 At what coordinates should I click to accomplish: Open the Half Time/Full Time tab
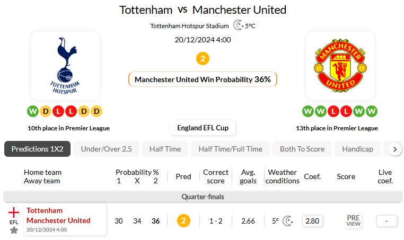pos(230,149)
